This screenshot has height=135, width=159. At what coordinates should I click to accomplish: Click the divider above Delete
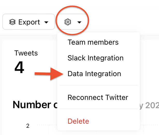(98, 109)
